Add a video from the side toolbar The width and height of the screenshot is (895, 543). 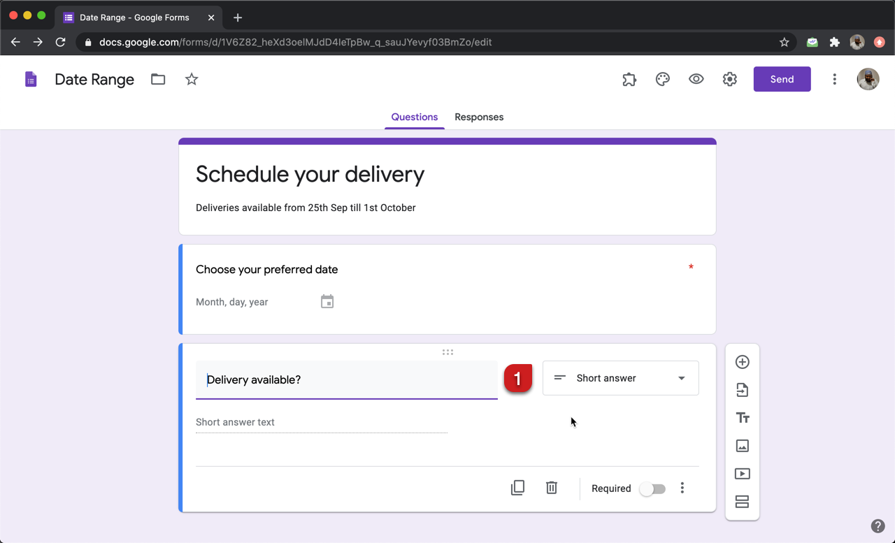coord(743,474)
